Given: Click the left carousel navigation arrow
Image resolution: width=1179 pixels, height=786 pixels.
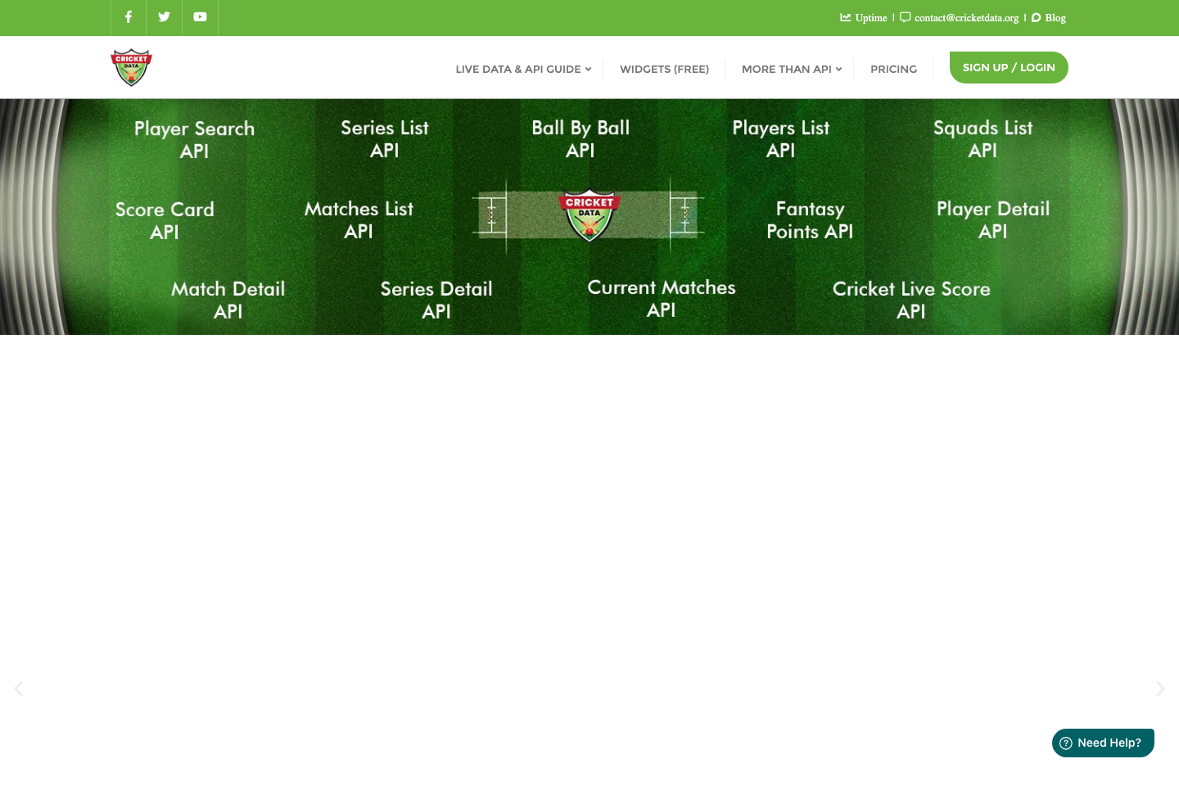Looking at the screenshot, I should [18, 689].
